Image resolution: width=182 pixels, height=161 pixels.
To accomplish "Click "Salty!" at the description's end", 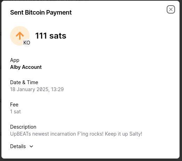I will (136, 134).
